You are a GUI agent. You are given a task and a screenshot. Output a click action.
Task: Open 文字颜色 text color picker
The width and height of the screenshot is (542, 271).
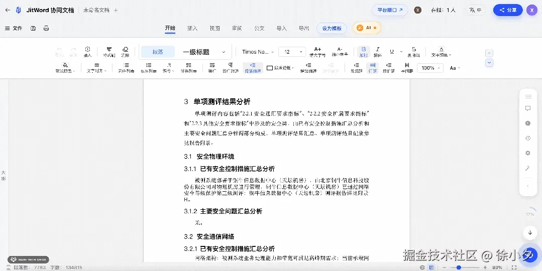point(441,52)
